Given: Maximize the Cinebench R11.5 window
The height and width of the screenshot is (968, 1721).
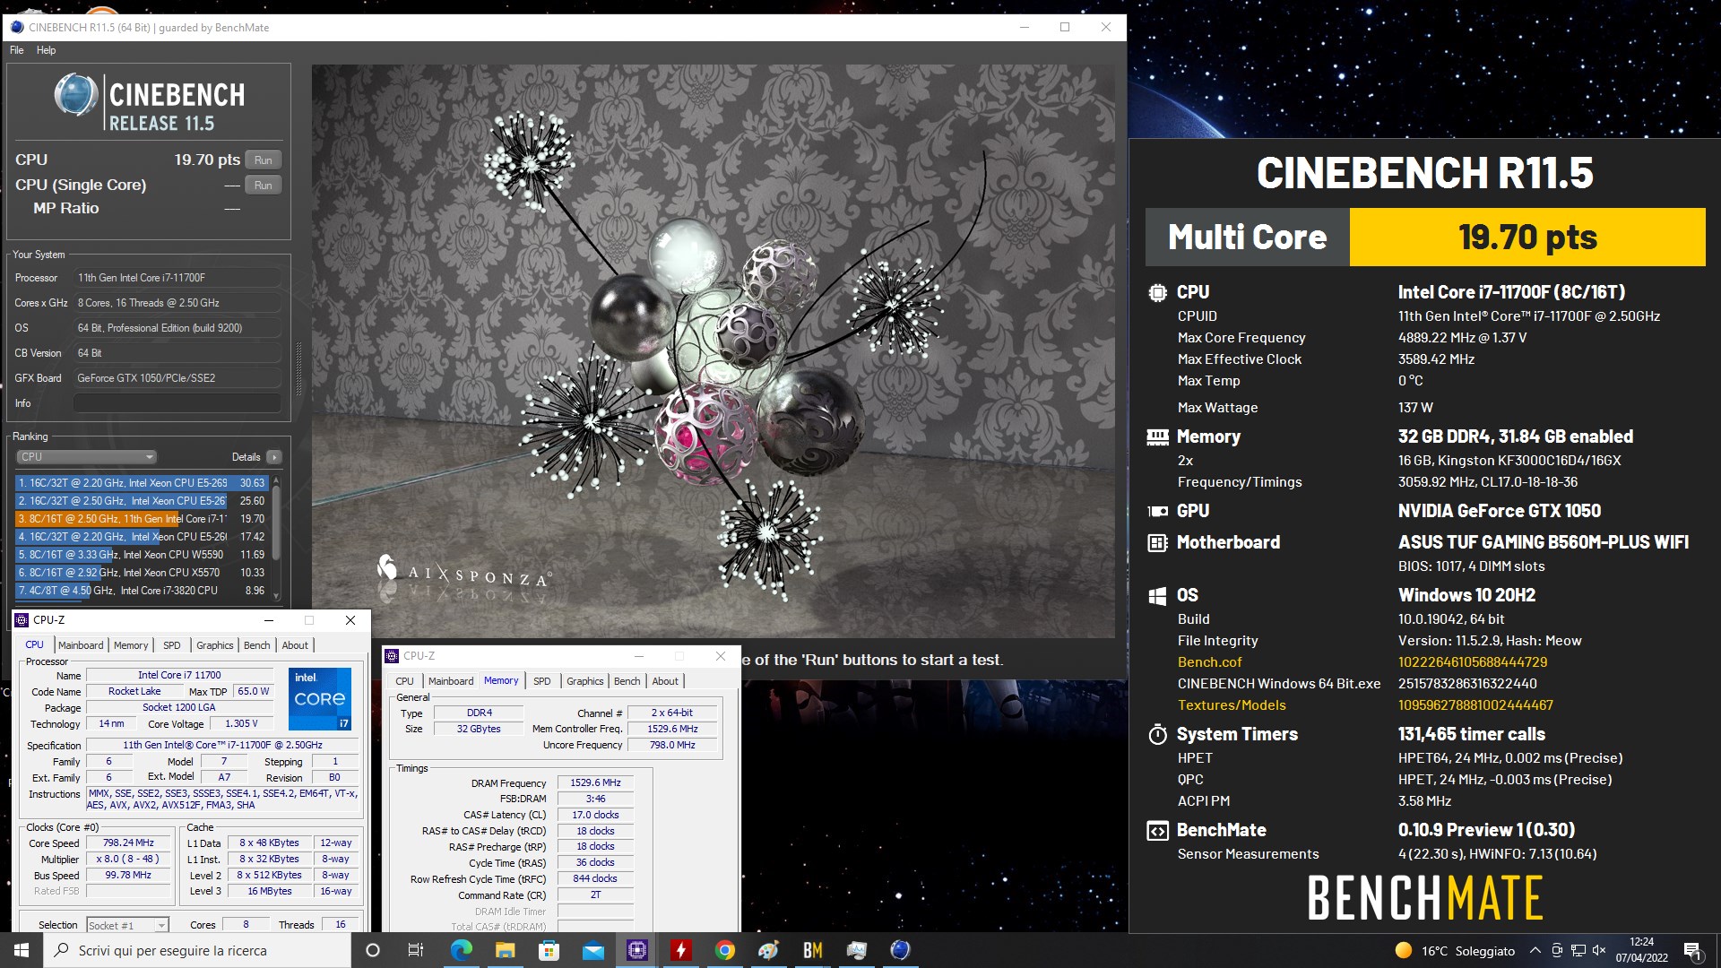Looking at the screenshot, I should click(x=1065, y=27).
